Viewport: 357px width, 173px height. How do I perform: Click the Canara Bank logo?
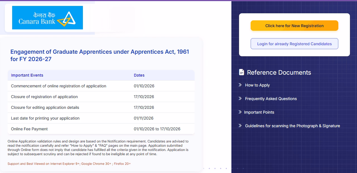click(48, 18)
